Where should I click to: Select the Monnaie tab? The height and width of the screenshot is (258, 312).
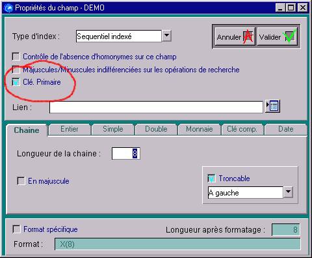[x=199, y=129]
